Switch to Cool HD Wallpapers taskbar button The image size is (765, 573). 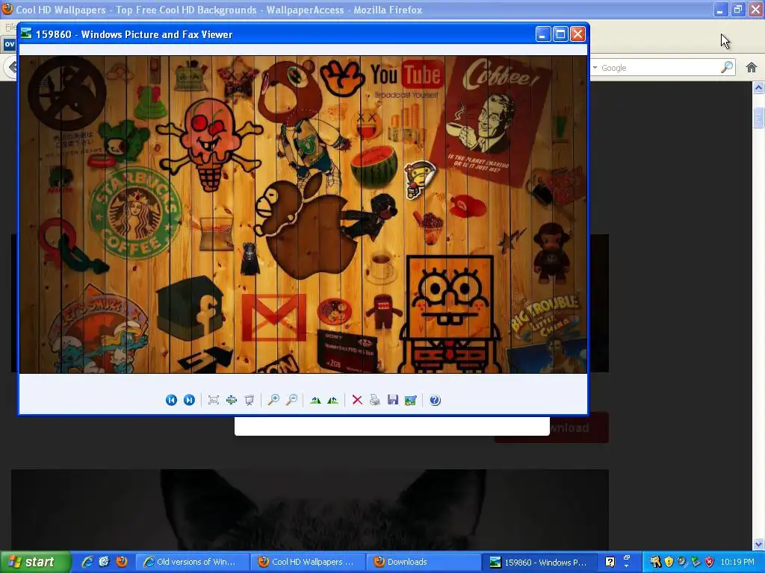(308, 562)
